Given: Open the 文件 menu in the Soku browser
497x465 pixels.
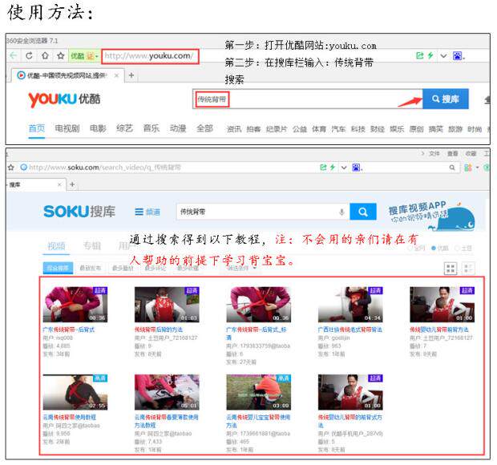Looking at the screenshot, I should click(x=434, y=154).
